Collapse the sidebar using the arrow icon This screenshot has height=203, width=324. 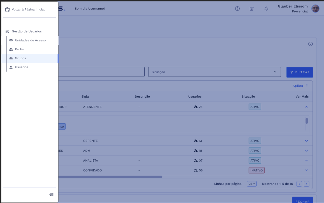pos(51,195)
